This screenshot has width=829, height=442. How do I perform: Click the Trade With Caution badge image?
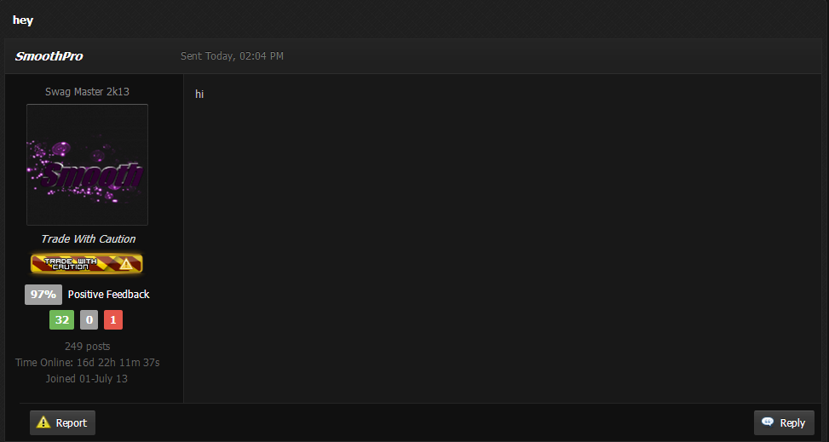[87, 263]
